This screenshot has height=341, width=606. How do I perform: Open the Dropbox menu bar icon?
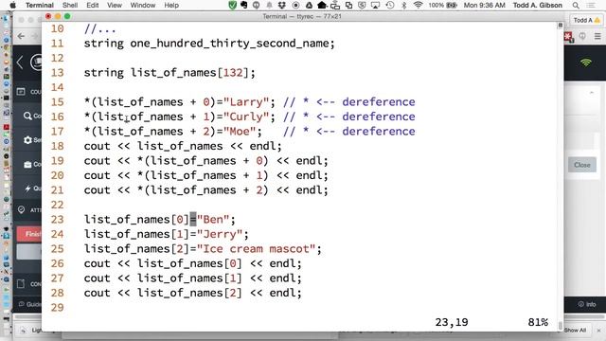pyautogui.click(x=282, y=5)
